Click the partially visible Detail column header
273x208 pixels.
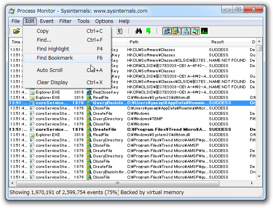pyautogui.click(x=253, y=42)
